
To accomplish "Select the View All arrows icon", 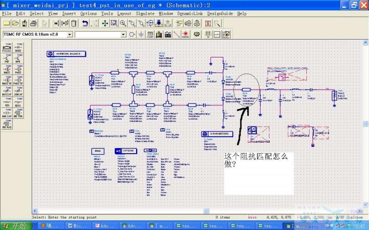I will 105,23.
